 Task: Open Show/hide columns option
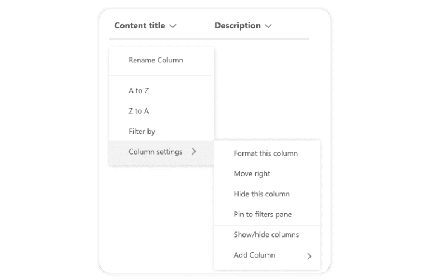(267, 235)
